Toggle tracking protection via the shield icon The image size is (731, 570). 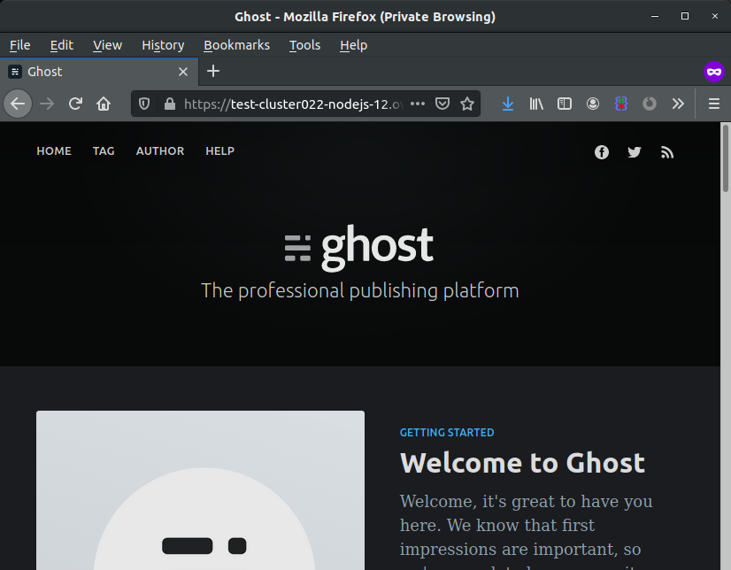click(x=143, y=104)
